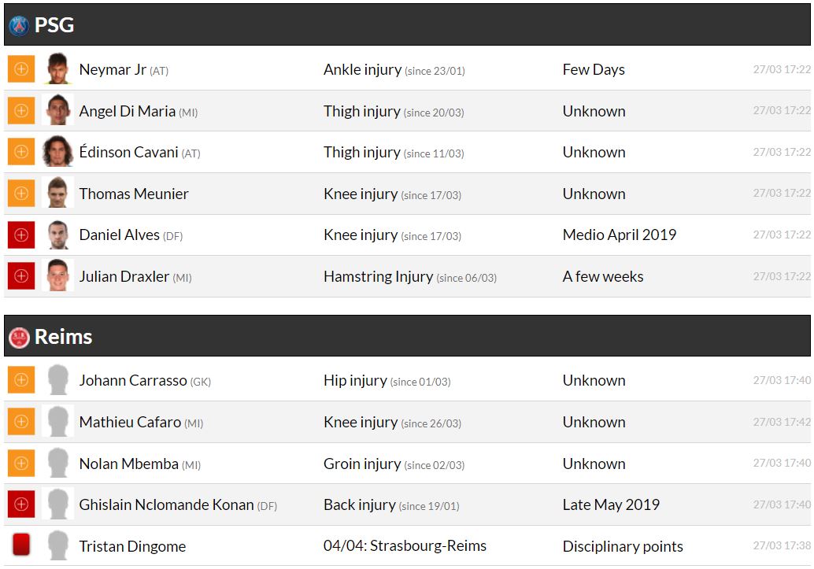The image size is (814, 569).
Task: Click the red card icon beside Tristan Dingome
Action: tap(21, 545)
